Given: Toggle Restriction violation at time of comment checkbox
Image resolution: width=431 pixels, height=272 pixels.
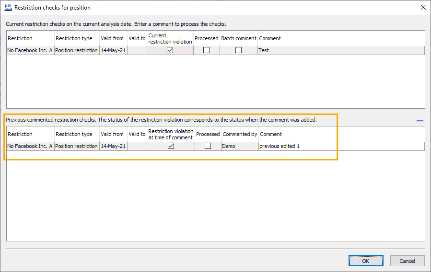Looking at the screenshot, I should click(171, 146).
